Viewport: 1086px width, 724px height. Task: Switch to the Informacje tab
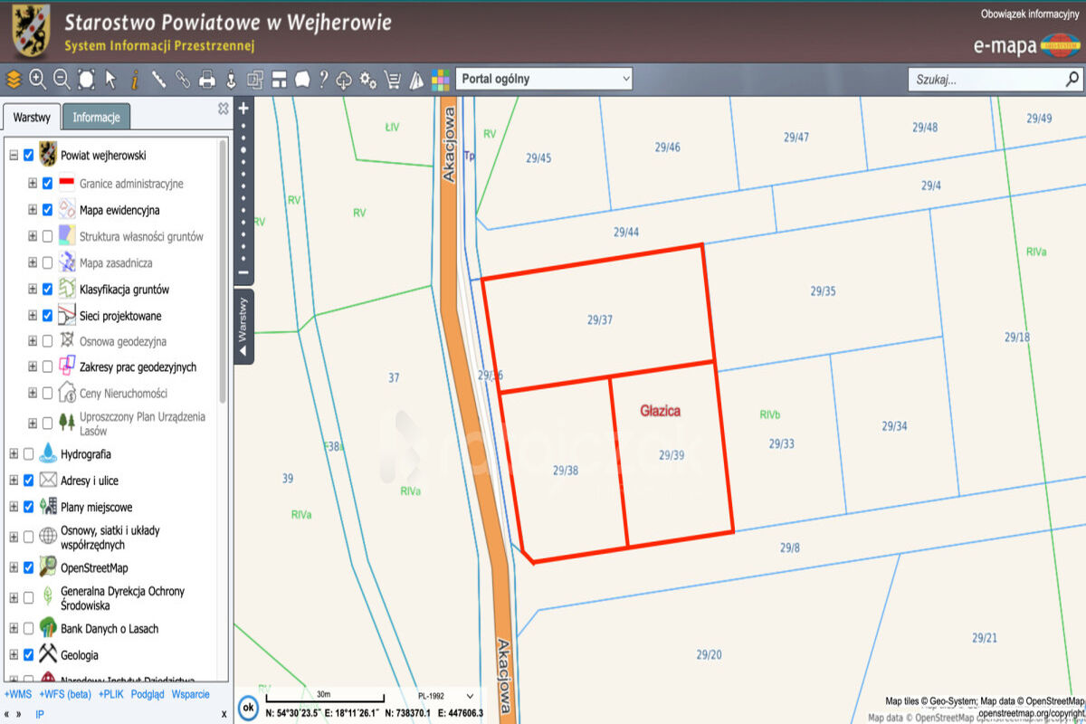pyautogui.click(x=96, y=117)
